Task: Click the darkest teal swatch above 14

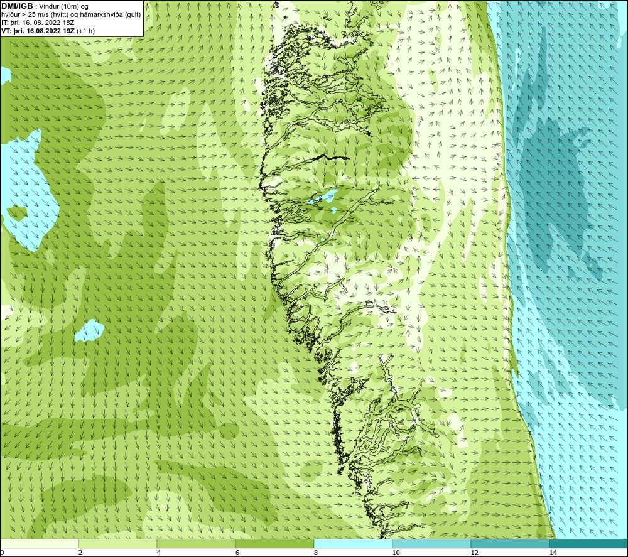Action: (x=588, y=544)
